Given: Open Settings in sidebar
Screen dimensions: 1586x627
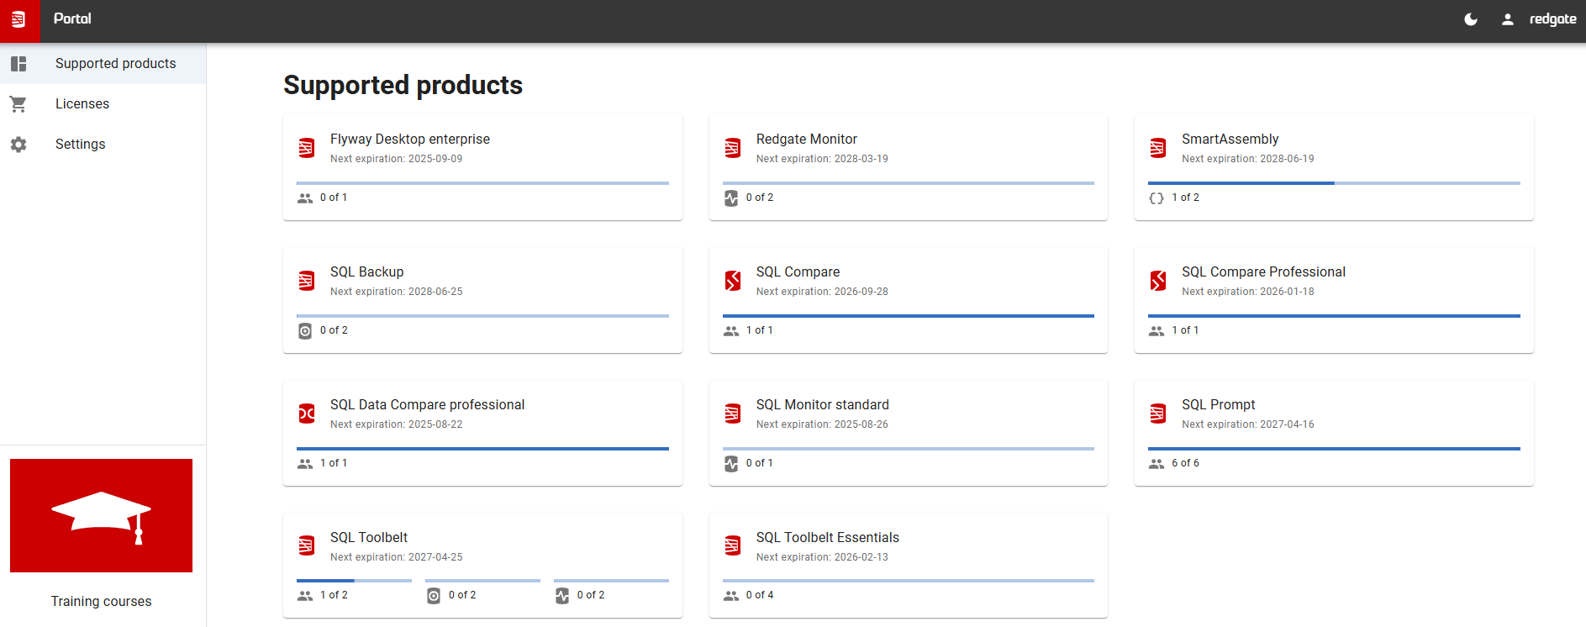Looking at the screenshot, I should (x=103, y=145).
